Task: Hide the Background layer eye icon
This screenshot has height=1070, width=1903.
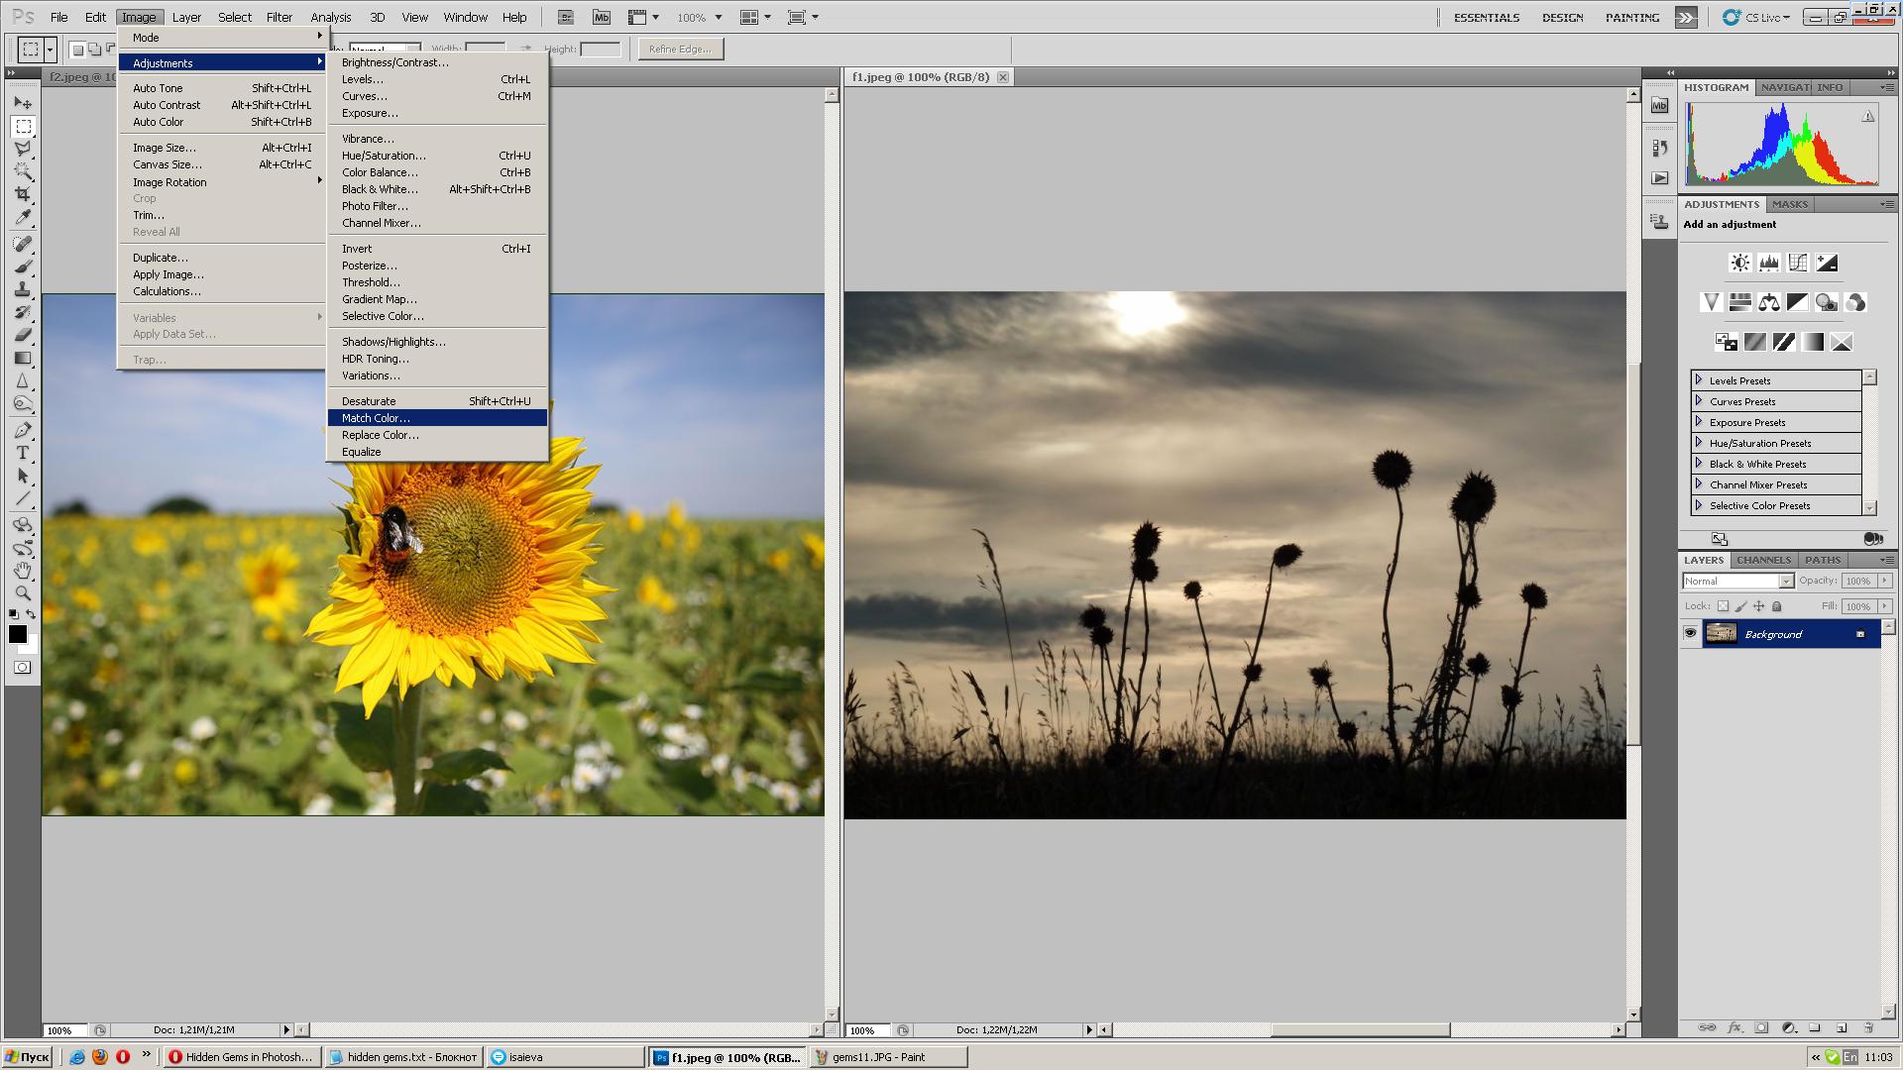Action: click(x=1690, y=634)
